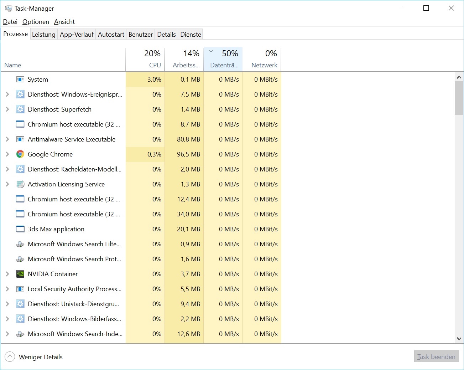Expand Diensthost: Kacheldaten-Modell... row
464x370 pixels.
pos(7,169)
